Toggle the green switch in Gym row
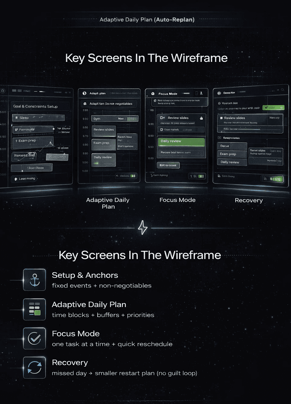The image size is (291, 404). 132,119
